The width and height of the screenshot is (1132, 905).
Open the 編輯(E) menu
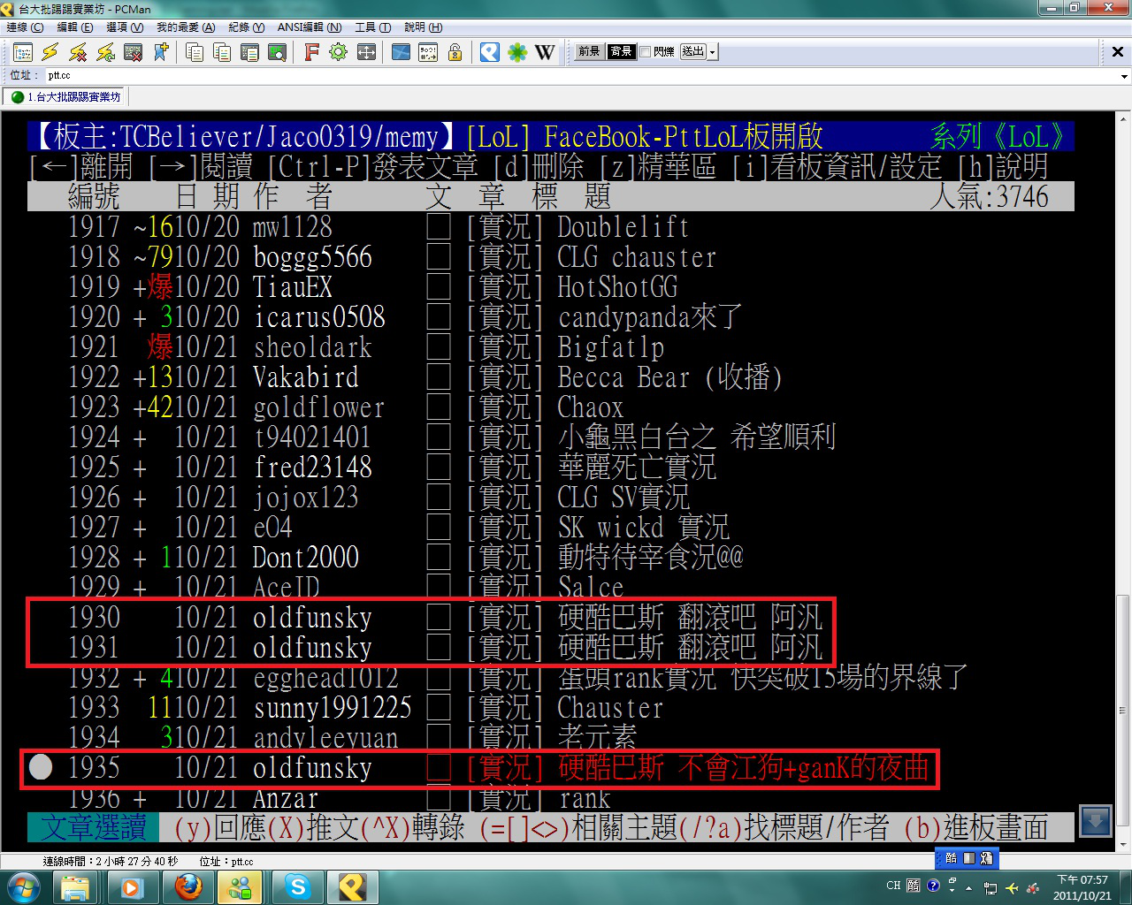(x=74, y=27)
